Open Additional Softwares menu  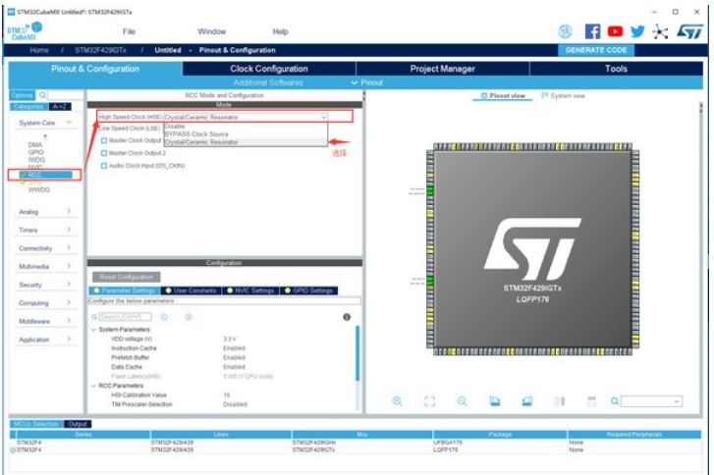coord(268,82)
